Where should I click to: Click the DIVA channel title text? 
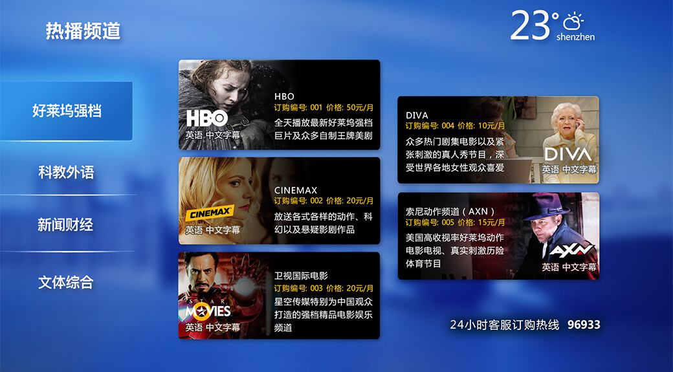coord(417,115)
